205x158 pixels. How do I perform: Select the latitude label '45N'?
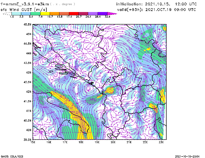(29, 34)
